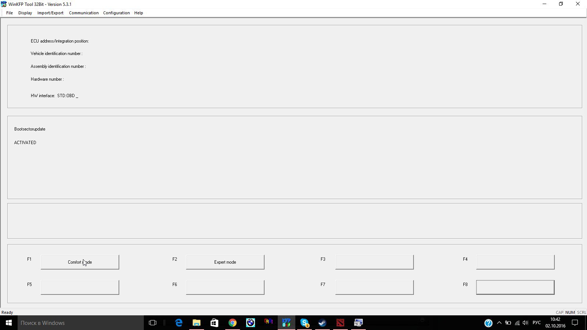The height and width of the screenshot is (330, 587).
Task: Open the Communication menu
Action: click(84, 13)
